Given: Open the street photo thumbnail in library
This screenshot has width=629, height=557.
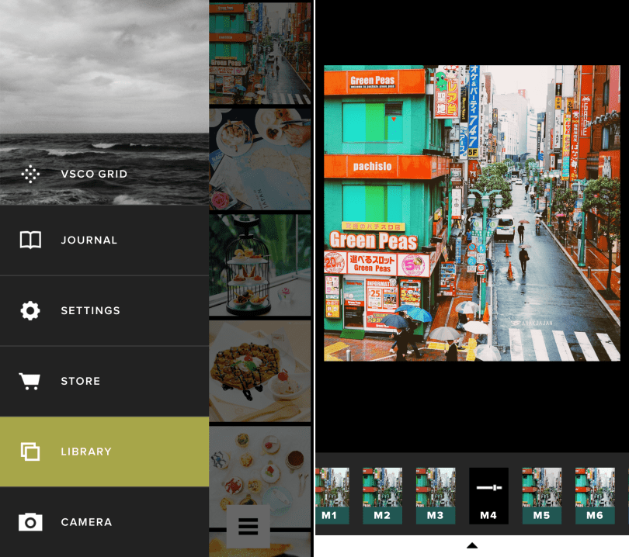Looking at the screenshot, I should tap(259, 52).
